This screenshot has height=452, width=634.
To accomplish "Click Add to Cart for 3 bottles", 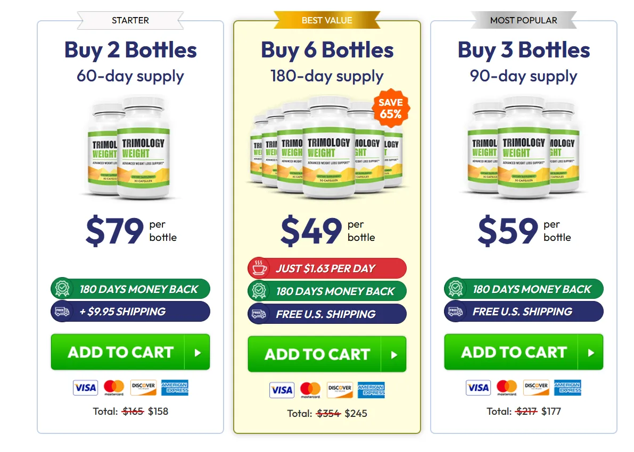I will [x=524, y=352].
